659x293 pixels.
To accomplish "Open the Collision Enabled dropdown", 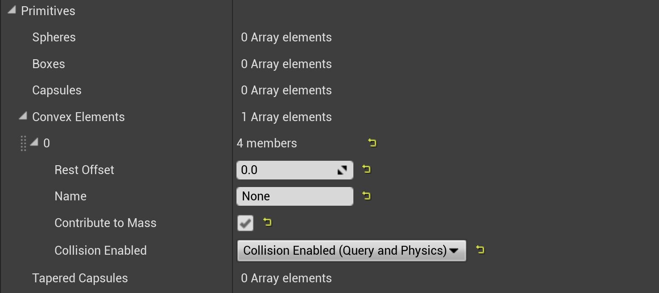I will point(351,251).
